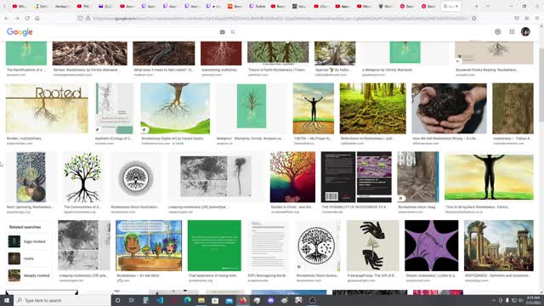Open Task View in the taskbar

[x=132, y=300]
